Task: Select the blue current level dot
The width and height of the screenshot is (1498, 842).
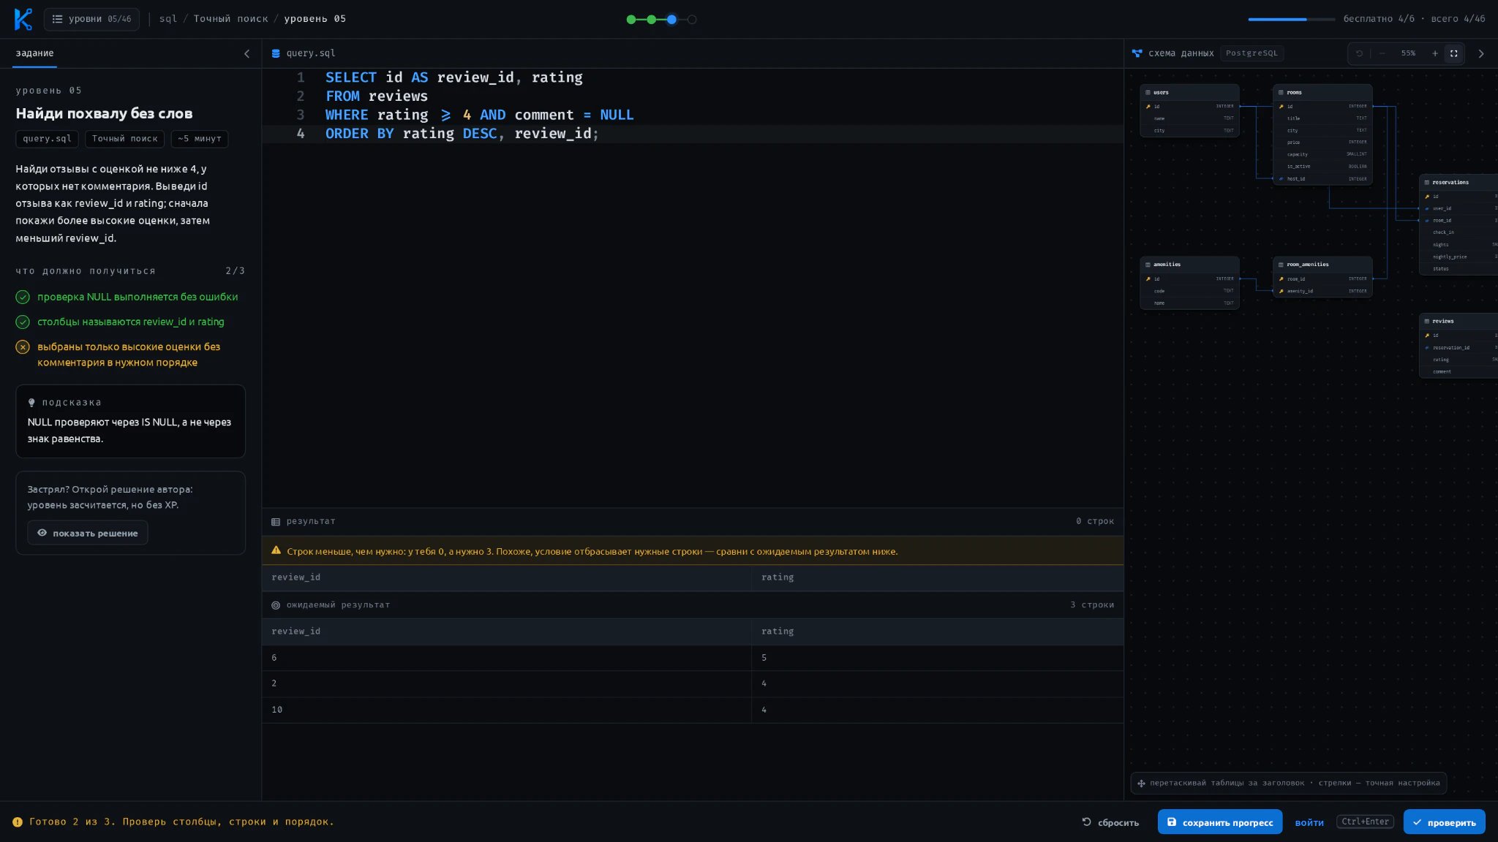Action: pos(671,20)
